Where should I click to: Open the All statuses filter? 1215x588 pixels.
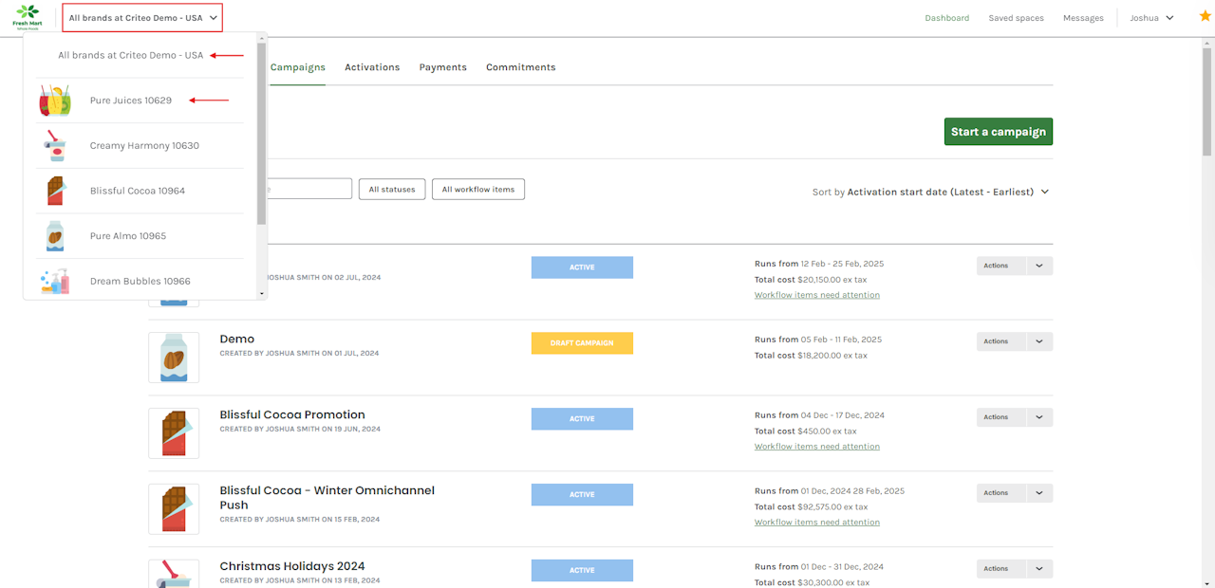pos(392,190)
